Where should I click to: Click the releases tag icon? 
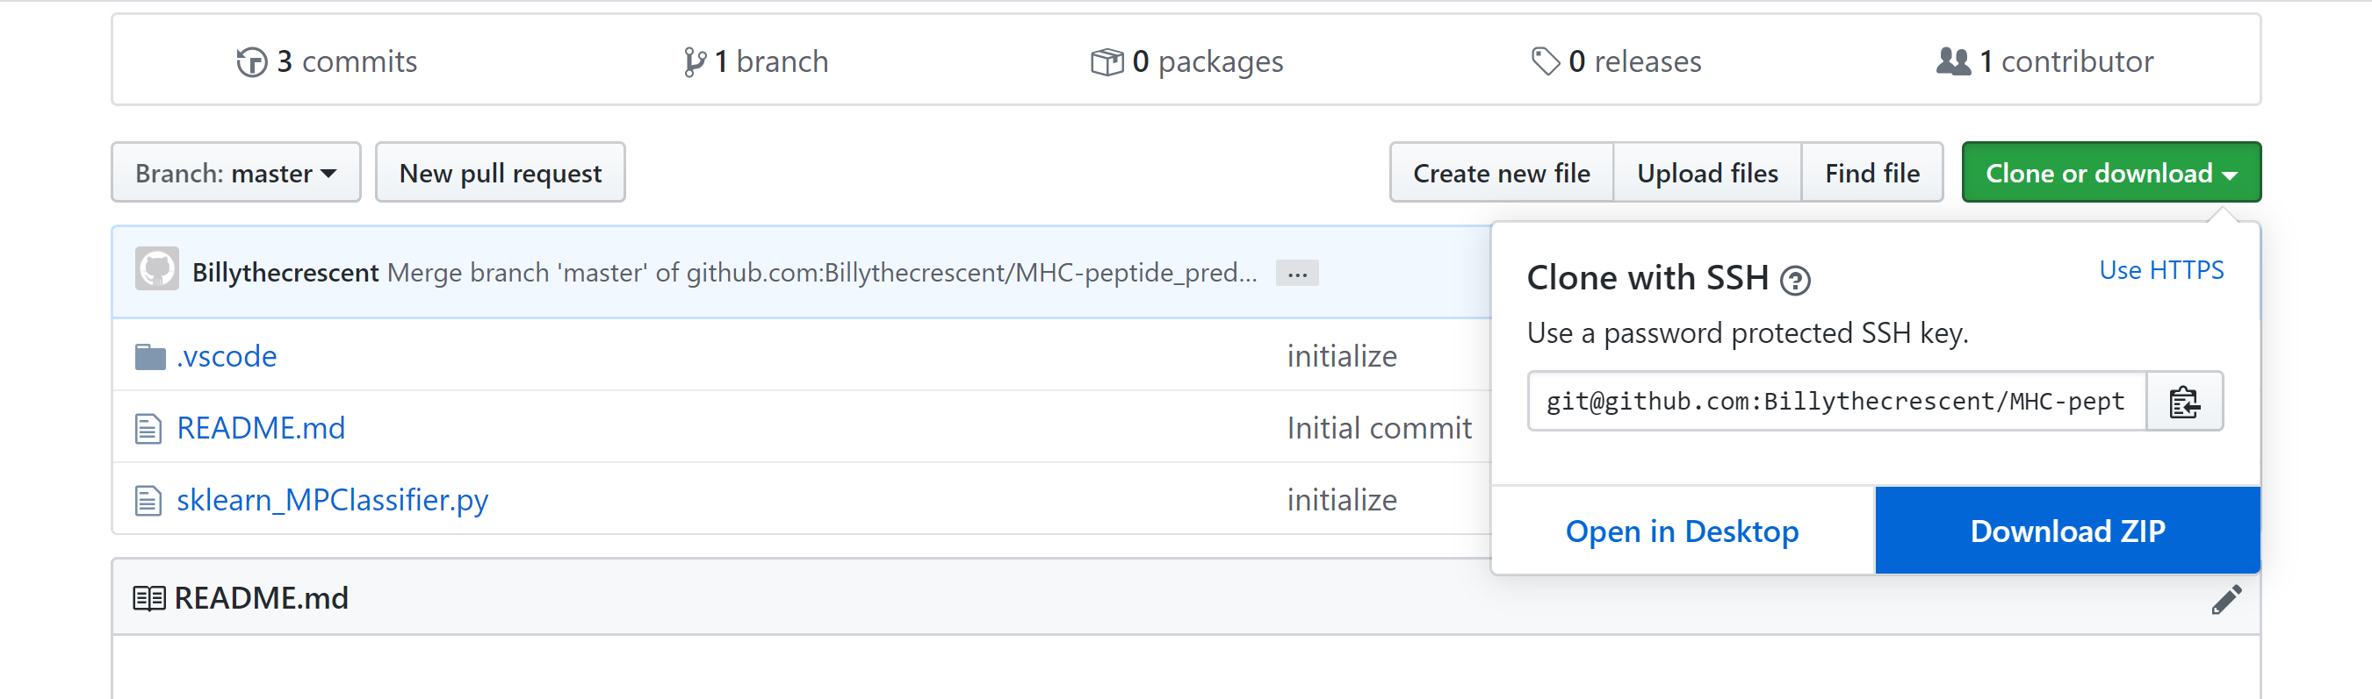1545,61
